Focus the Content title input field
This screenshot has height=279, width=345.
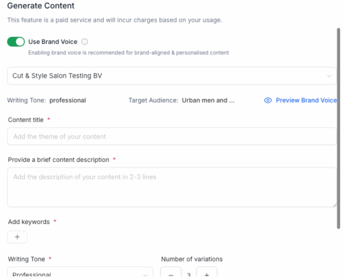pos(171,137)
